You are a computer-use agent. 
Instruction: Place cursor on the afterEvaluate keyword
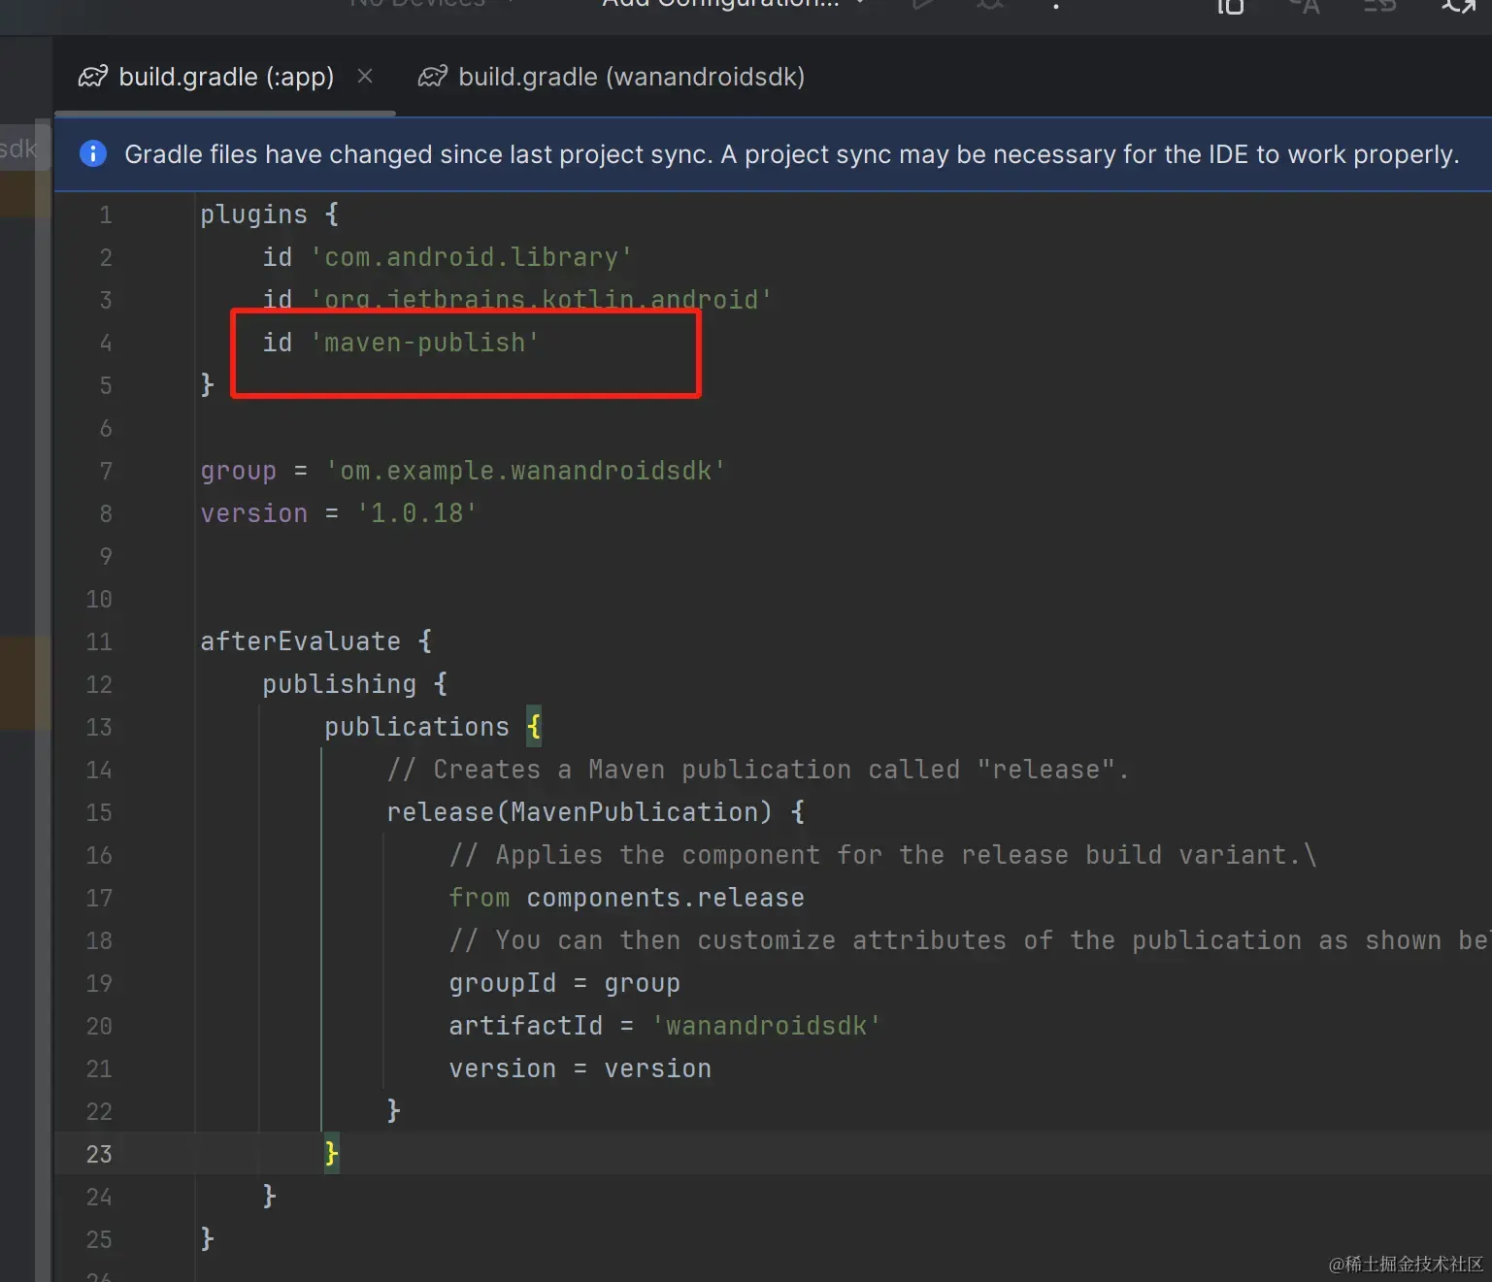click(x=300, y=641)
